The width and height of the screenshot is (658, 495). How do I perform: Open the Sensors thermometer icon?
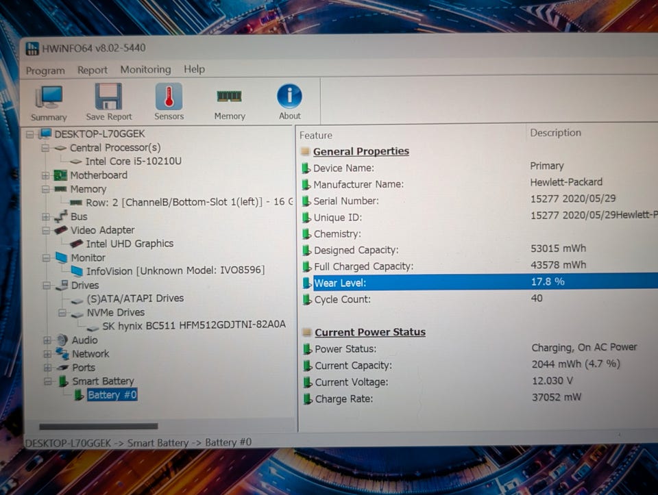click(x=169, y=96)
